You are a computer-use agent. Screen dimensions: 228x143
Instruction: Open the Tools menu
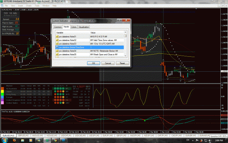(x=37, y=6)
